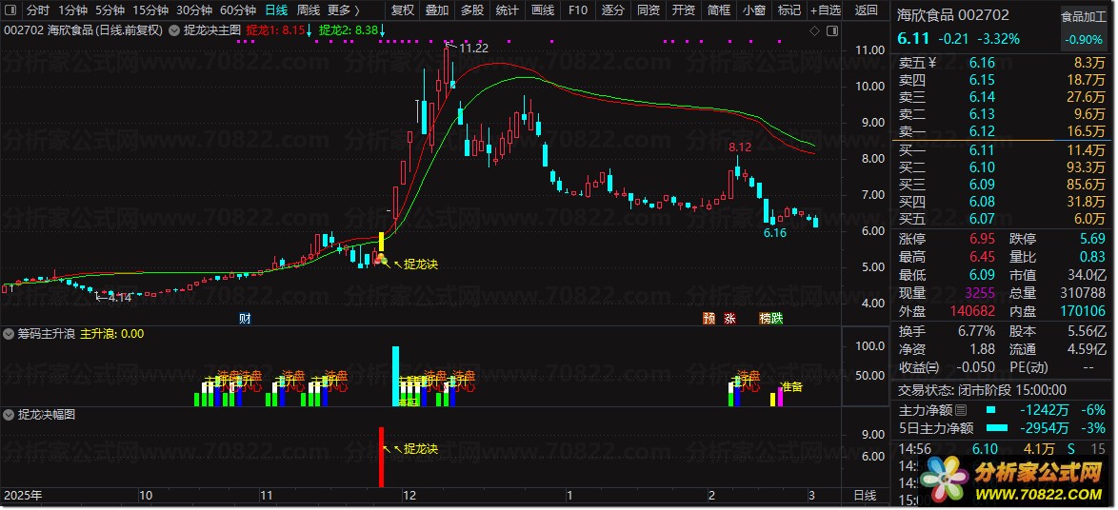Image resolution: width=1118 pixels, height=510 pixels.
Task: Click the 预 event marker on chart
Action: click(x=709, y=319)
